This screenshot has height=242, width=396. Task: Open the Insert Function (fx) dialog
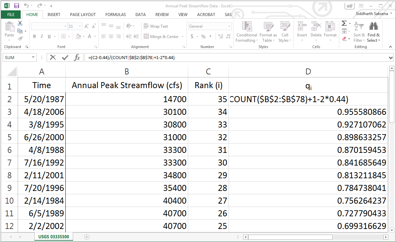[x=77, y=57]
